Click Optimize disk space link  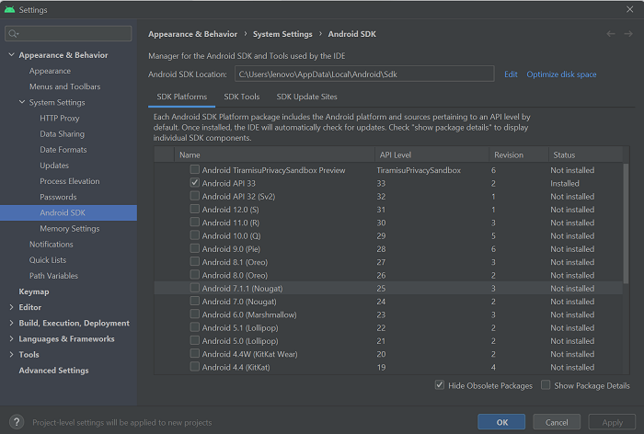click(561, 74)
